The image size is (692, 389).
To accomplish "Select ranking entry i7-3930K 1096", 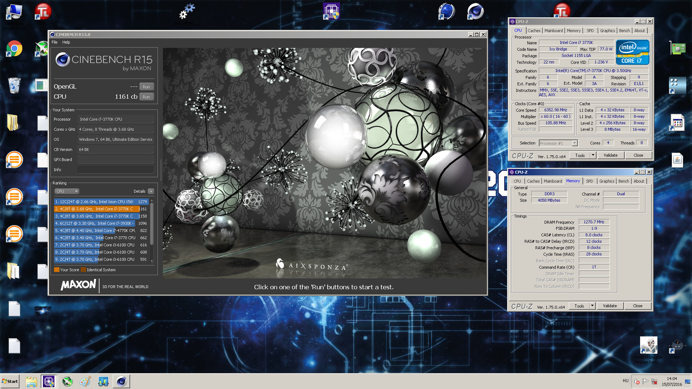I will [101, 223].
